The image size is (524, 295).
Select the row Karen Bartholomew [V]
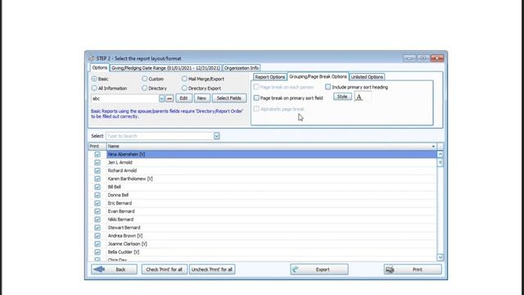[x=271, y=179]
